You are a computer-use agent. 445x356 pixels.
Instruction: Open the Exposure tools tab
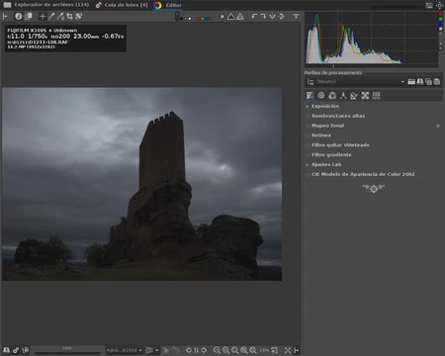click(x=310, y=96)
